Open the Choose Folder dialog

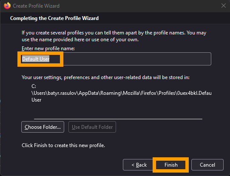(43, 127)
